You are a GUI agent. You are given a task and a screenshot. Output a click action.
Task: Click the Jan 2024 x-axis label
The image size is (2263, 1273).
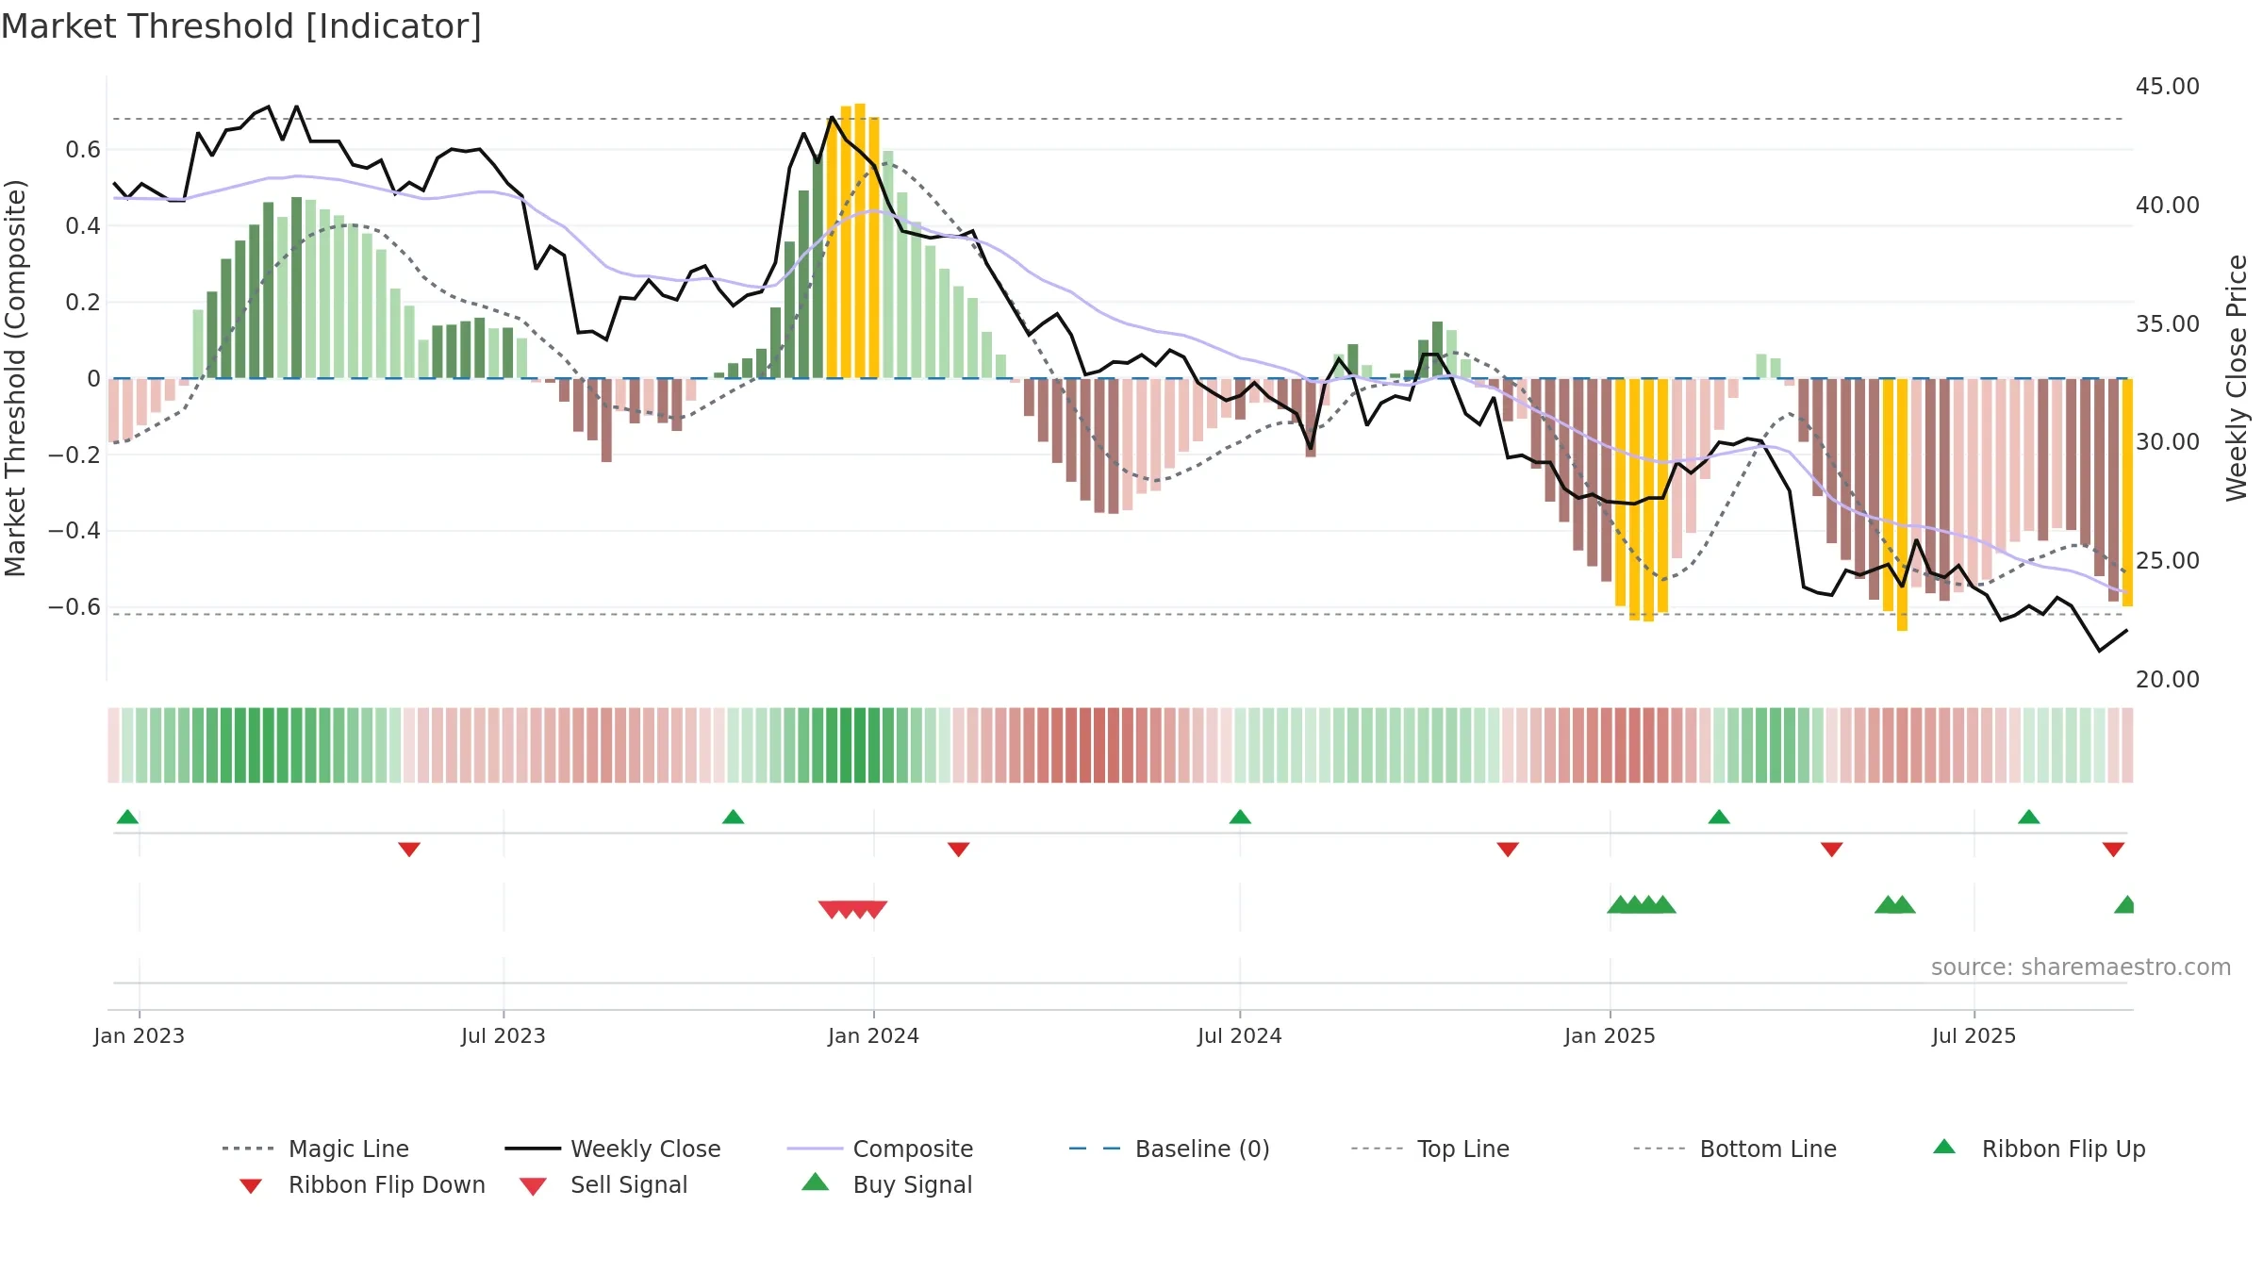tap(874, 1035)
